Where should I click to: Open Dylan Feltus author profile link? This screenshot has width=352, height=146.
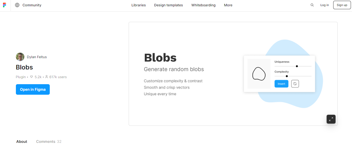(x=37, y=57)
